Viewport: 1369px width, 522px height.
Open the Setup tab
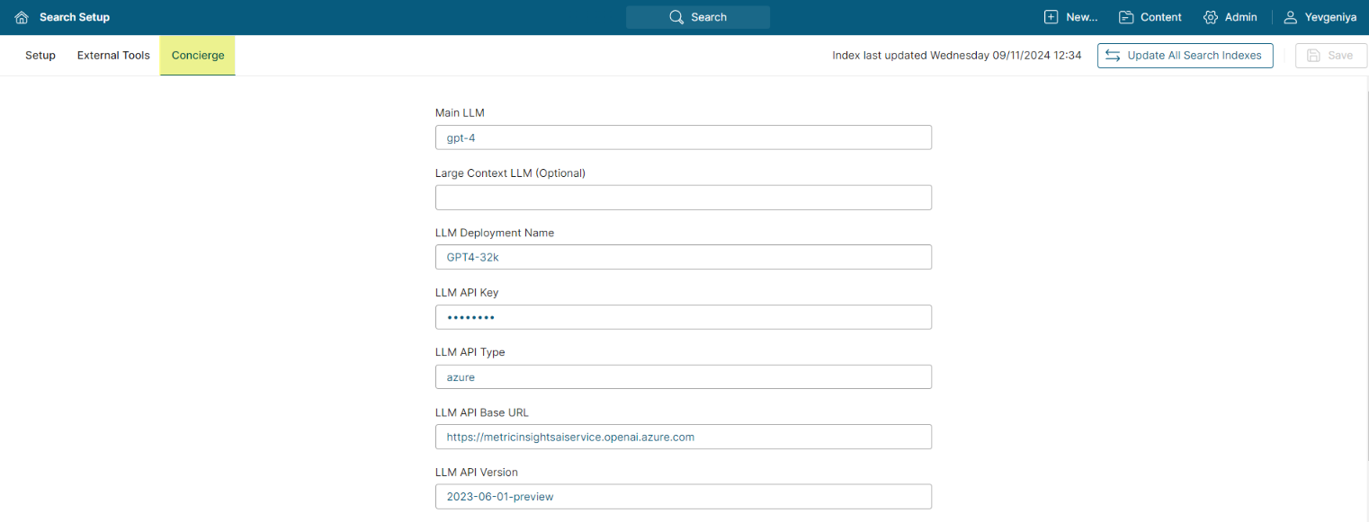coord(40,56)
